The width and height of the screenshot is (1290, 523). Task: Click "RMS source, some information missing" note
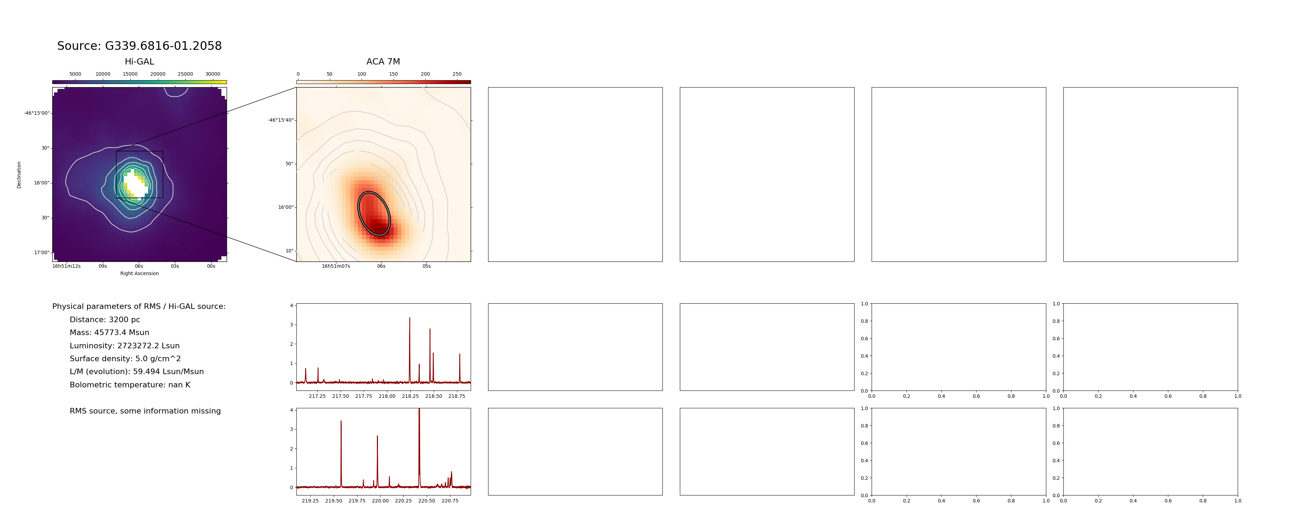(x=145, y=411)
